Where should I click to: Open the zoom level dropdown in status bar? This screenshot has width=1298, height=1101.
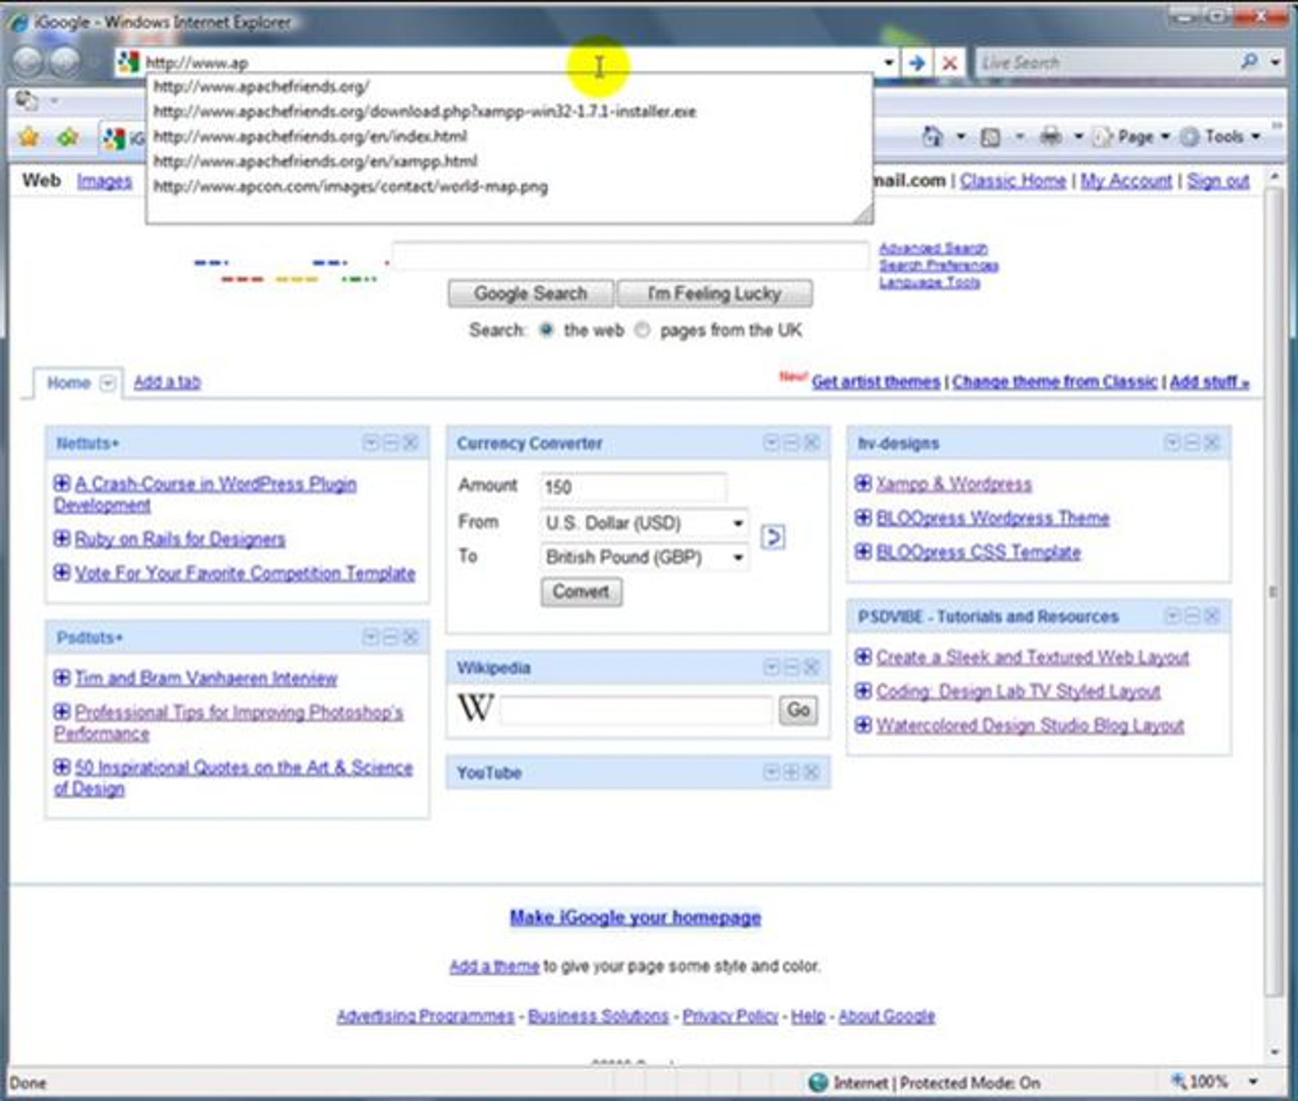pyautogui.click(x=1253, y=1082)
